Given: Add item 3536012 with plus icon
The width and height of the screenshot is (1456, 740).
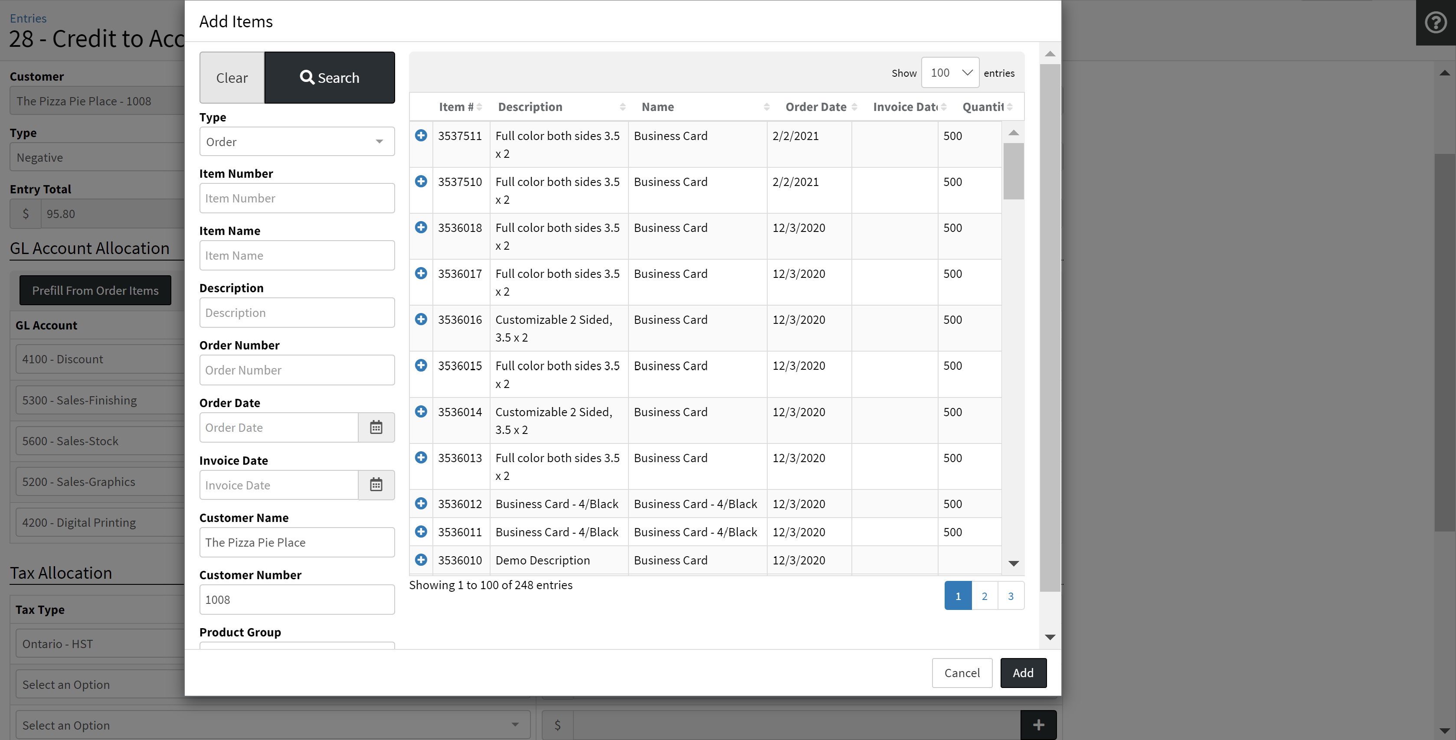Looking at the screenshot, I should 421,503.
